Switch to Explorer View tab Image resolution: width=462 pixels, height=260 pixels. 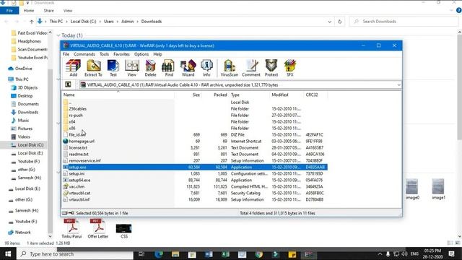(x=67, y=11)
